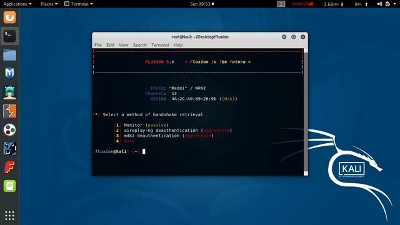Open the Applications menu
This screenshot has width=400, height=225.
point(17,4)
